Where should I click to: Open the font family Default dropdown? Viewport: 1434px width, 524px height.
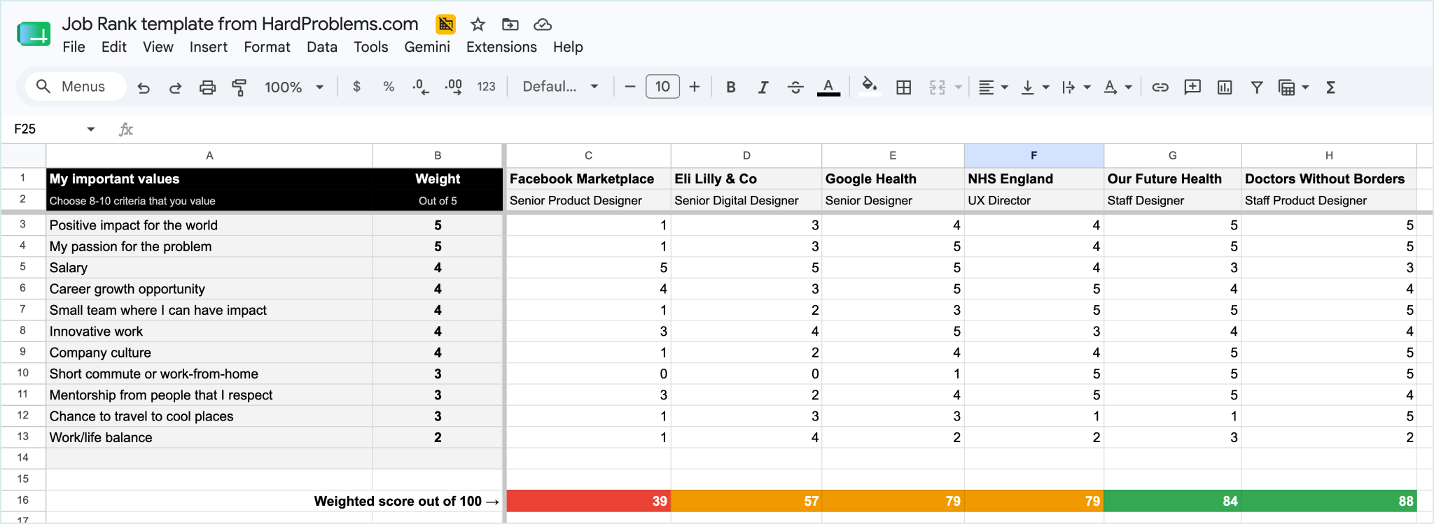click(561, 87)
